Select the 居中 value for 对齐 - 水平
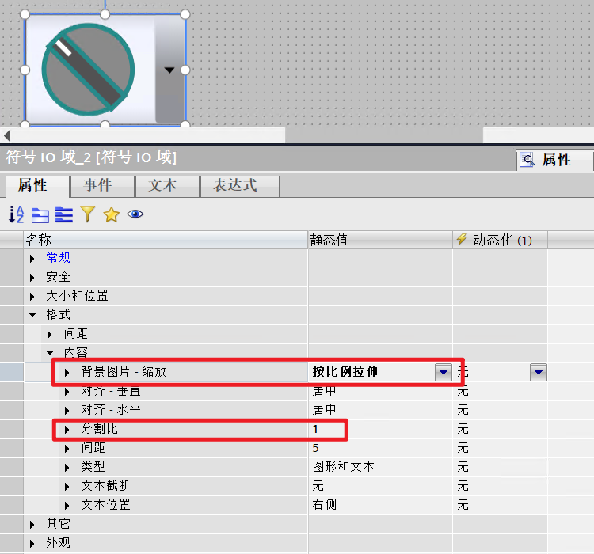The width and height of the screenshot is (594, 554). (x=324, y=410)
